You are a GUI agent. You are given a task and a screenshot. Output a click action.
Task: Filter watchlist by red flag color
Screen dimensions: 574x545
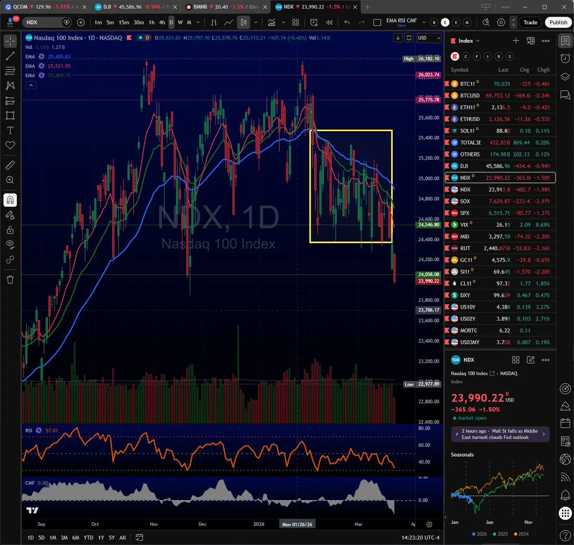coord(455,56)
